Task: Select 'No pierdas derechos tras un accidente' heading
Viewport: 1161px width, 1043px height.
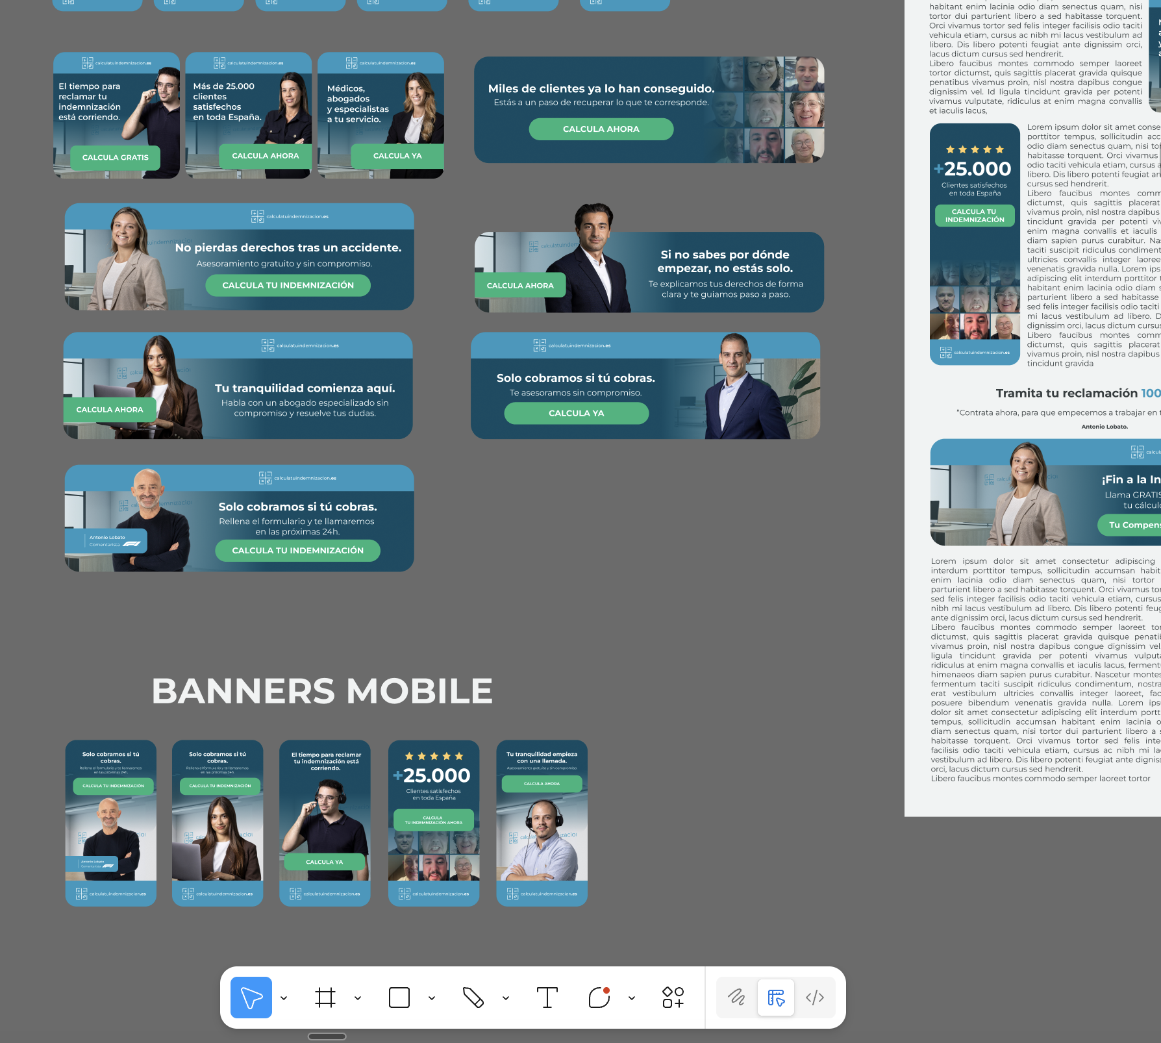Action: point(288,248)
